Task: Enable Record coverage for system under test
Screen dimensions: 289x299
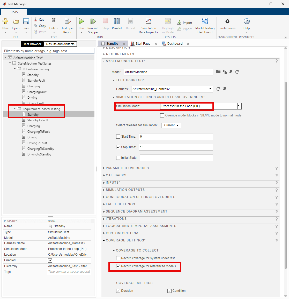Action: pyautogui.click(x=118, y=258)
